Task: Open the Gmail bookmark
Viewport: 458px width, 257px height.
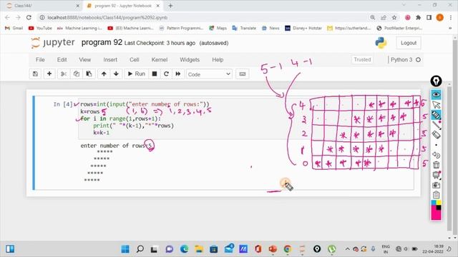Action: (14, 28)
